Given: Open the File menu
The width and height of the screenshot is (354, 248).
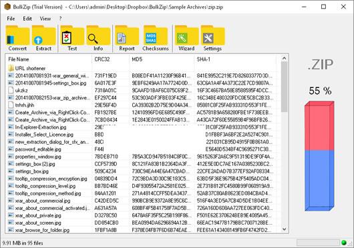Looking at the screenshot, I should pos(11,19).
